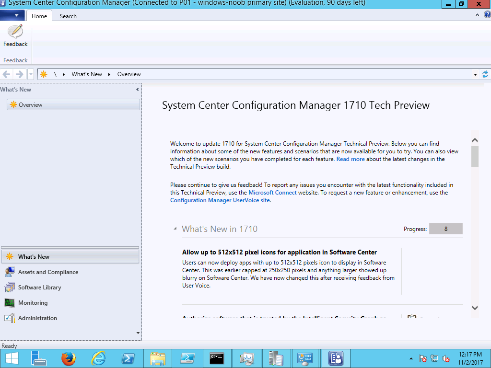491x368 pixels.
Task: Open the Windows Start button
Action: tap(12, 358)
